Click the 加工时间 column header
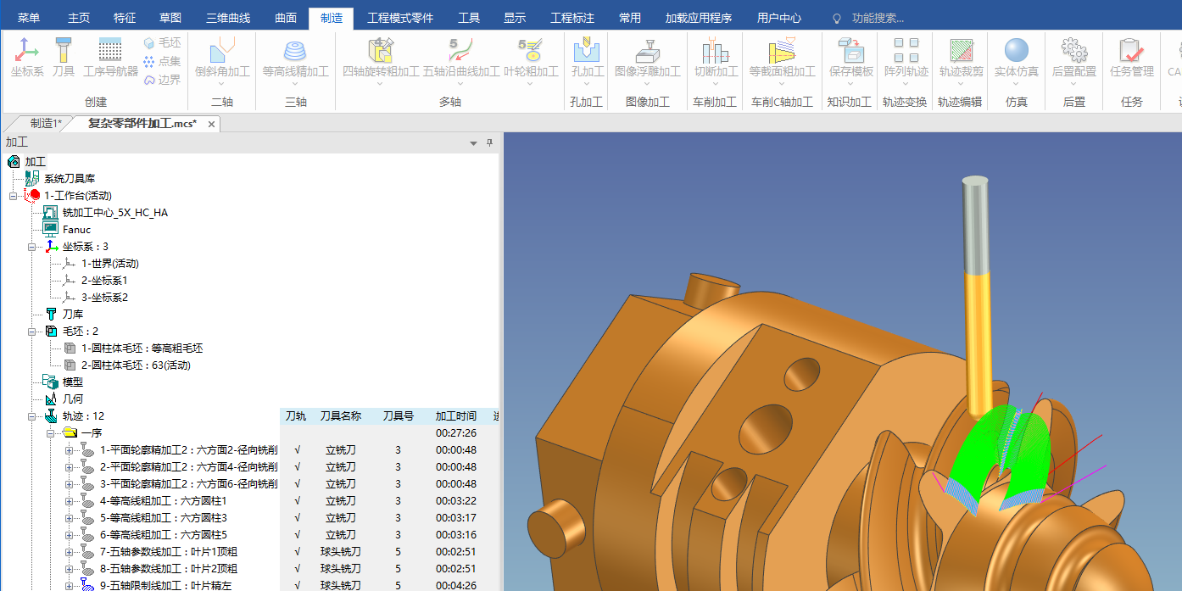 [457, 416]
